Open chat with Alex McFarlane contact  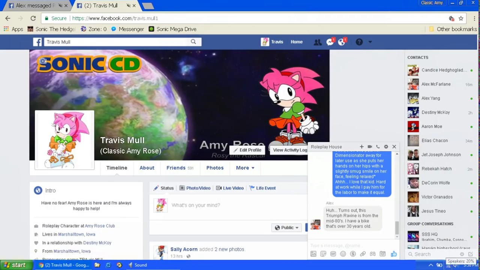tap(440, 84)
